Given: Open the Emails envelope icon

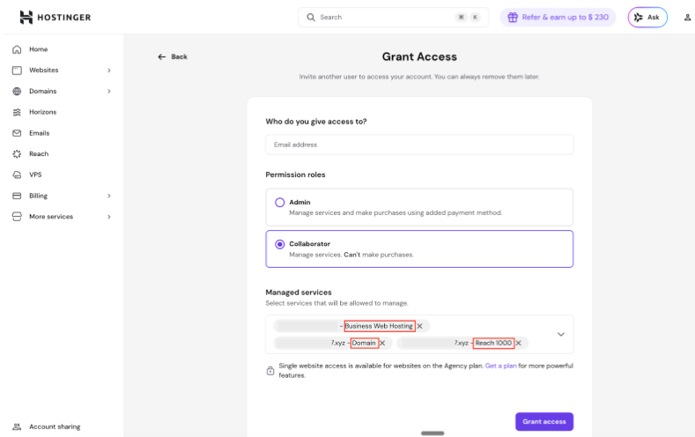Looking at the screenshot, I should pos(17,133).
